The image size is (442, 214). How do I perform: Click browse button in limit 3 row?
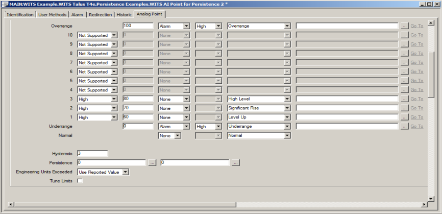pos(404,99)
